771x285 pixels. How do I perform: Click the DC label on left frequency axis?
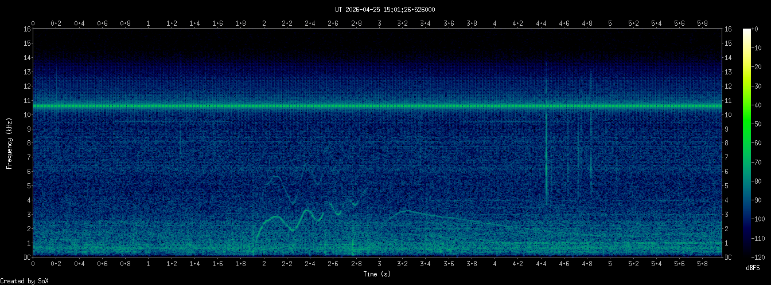[26, 258]
